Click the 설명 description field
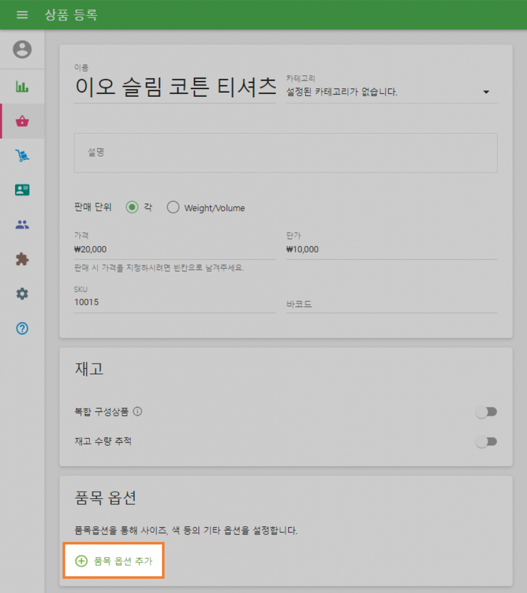 click(285, 152)
